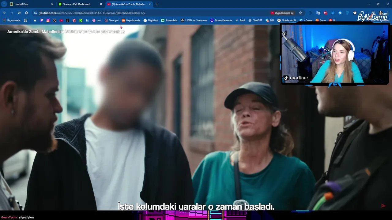This screenshot has width=392, height=220.
Task: Open the Bitwarden shield extension
Action: (x=347, y=13)
